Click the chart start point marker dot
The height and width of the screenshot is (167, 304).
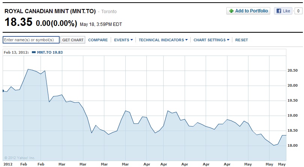tap(3, 91)
